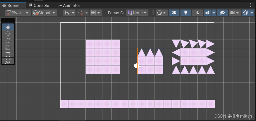Toggle the 2D view button
Image resolution: width=256 pixels, height=121 pixels.
click(x=174, y=13)
